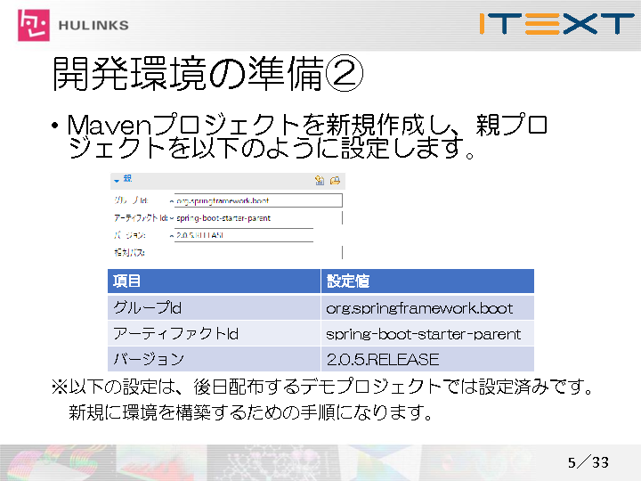Click the 相対パス label in the form
Screen dimensions: 641x481
[129, 253]
